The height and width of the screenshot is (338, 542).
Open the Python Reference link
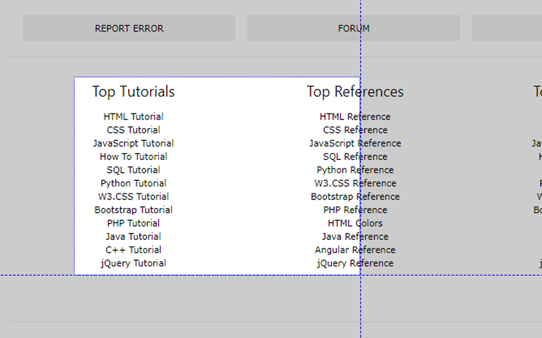(355, 170)
